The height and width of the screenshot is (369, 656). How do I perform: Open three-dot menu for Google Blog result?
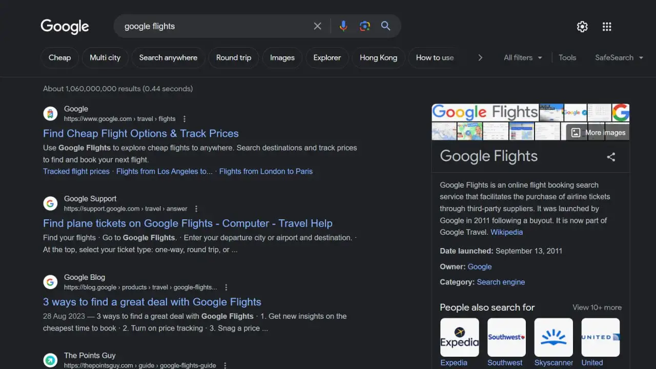click(x=226, y=288)
